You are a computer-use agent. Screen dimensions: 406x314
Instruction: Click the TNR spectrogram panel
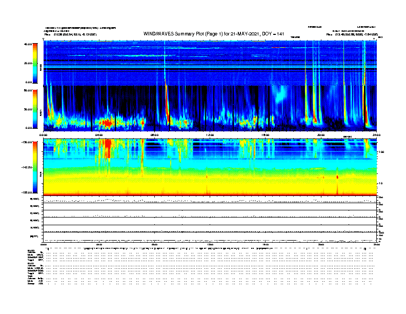[210, 167]
